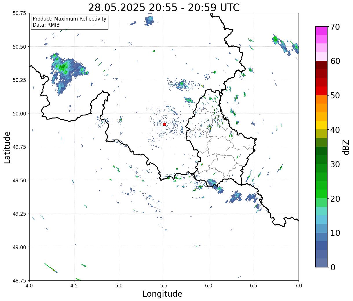Choose the pale pink swatch just above 60 dBZ

click(321, 56)
